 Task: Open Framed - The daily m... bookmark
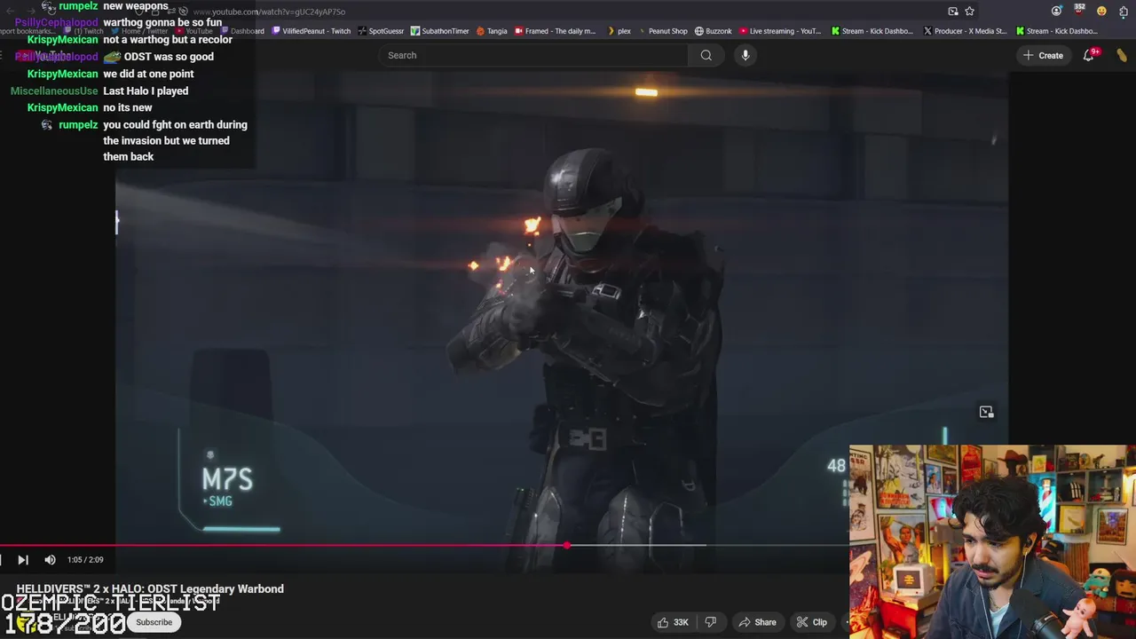click(556, 31)
